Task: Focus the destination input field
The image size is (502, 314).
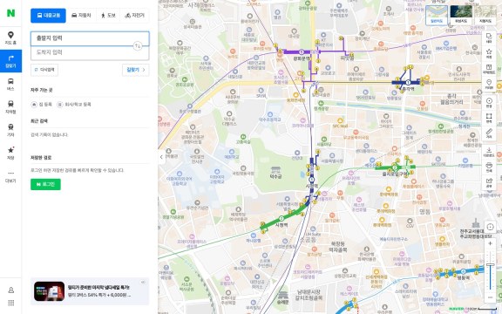Action: 90,52
